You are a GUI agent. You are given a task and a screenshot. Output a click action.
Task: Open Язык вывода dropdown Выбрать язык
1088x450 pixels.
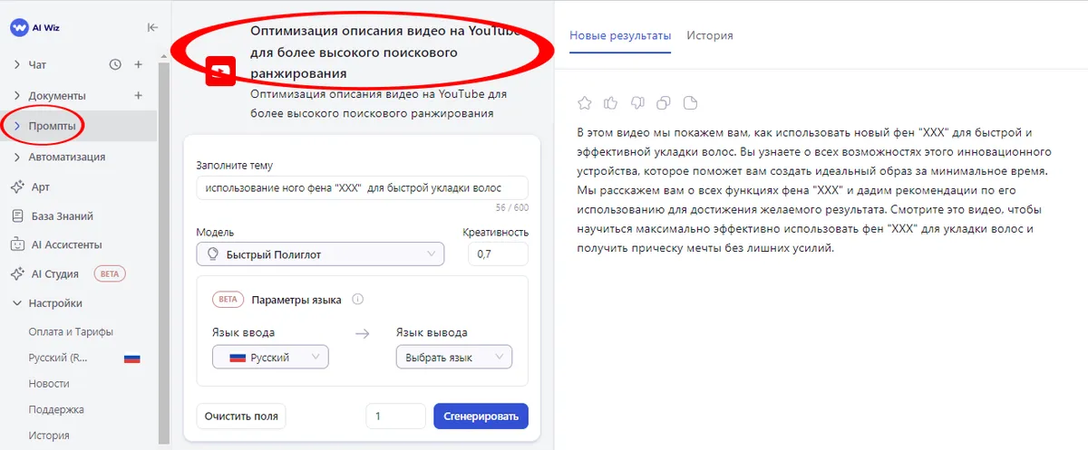click(x=454, y=357)
